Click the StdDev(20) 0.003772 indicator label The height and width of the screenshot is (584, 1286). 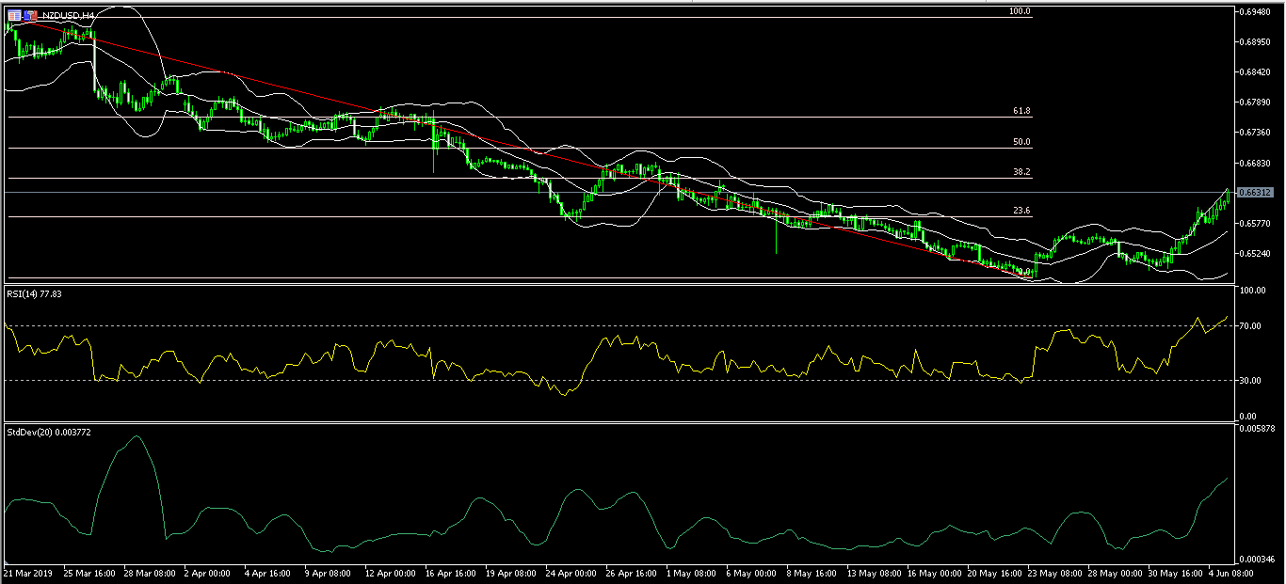(47, 432)
